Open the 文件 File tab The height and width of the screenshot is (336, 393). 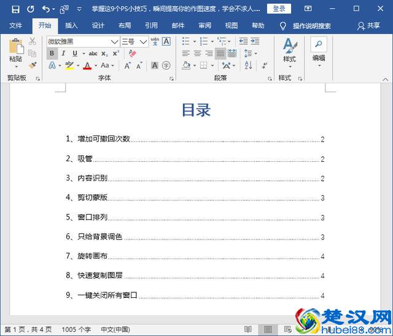click(x=15, y=26)
